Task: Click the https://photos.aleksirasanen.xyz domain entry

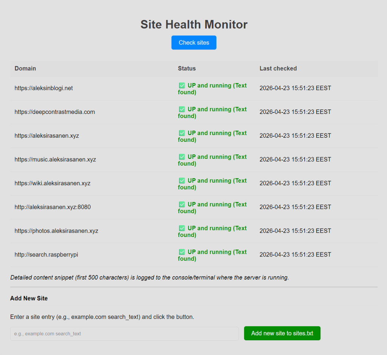Action: coord(56,231)
